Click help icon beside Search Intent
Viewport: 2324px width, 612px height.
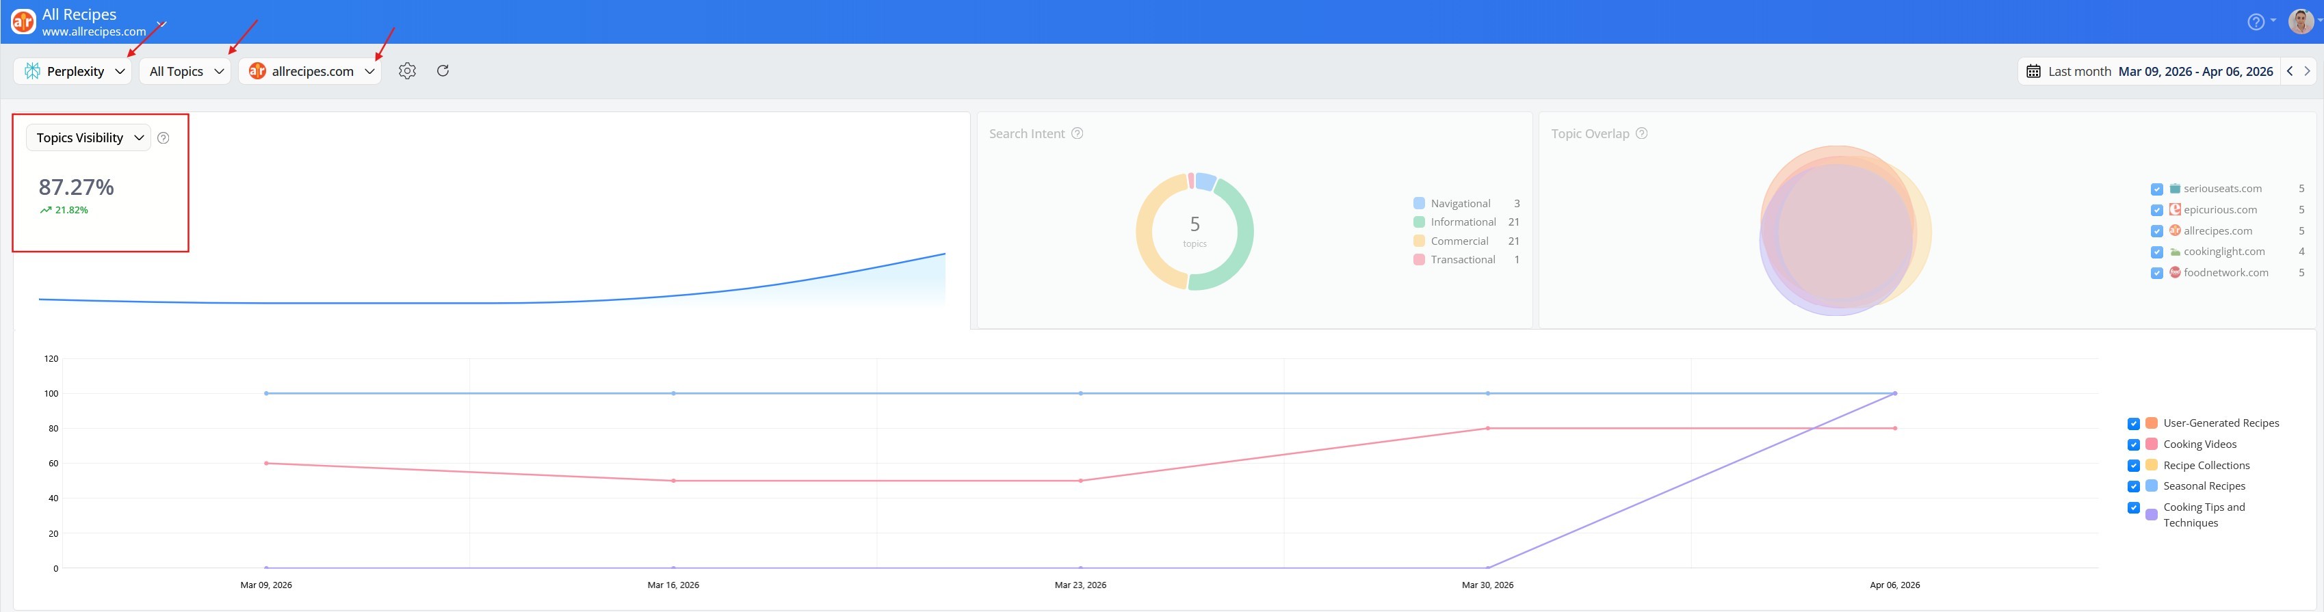[1078, 133]
